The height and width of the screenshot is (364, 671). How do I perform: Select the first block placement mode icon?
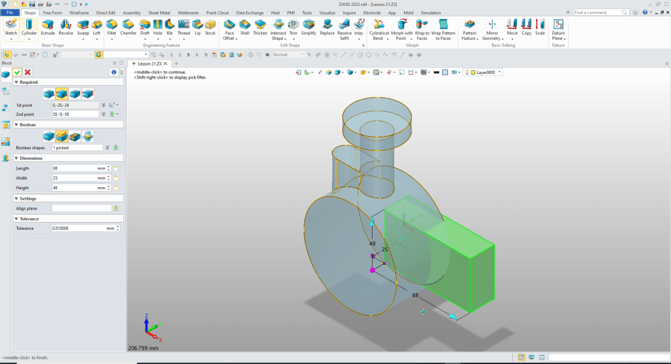[x=49, y=94]
